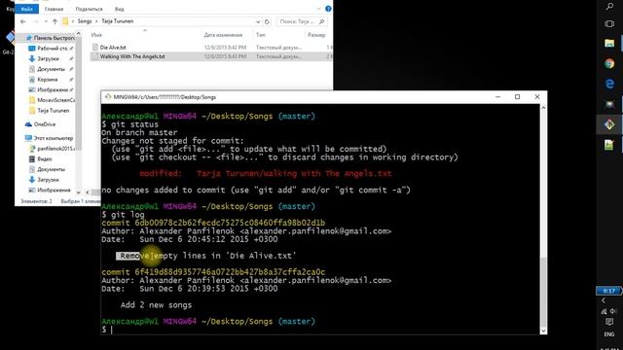
Task: Click the 'Add 2 new songs' message
Action: coord(156,305)
